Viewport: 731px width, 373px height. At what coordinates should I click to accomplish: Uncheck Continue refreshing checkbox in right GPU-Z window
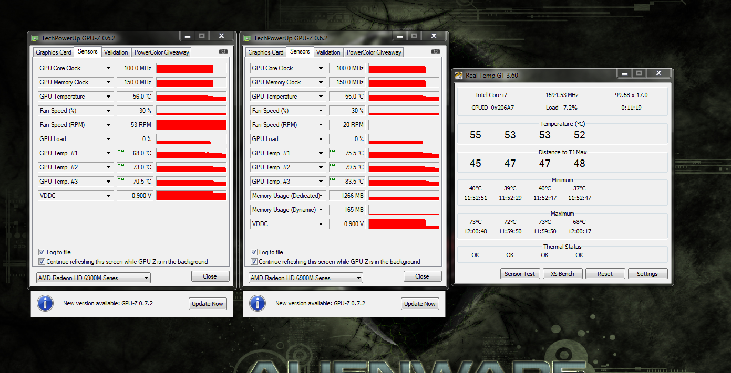[254, 262]
